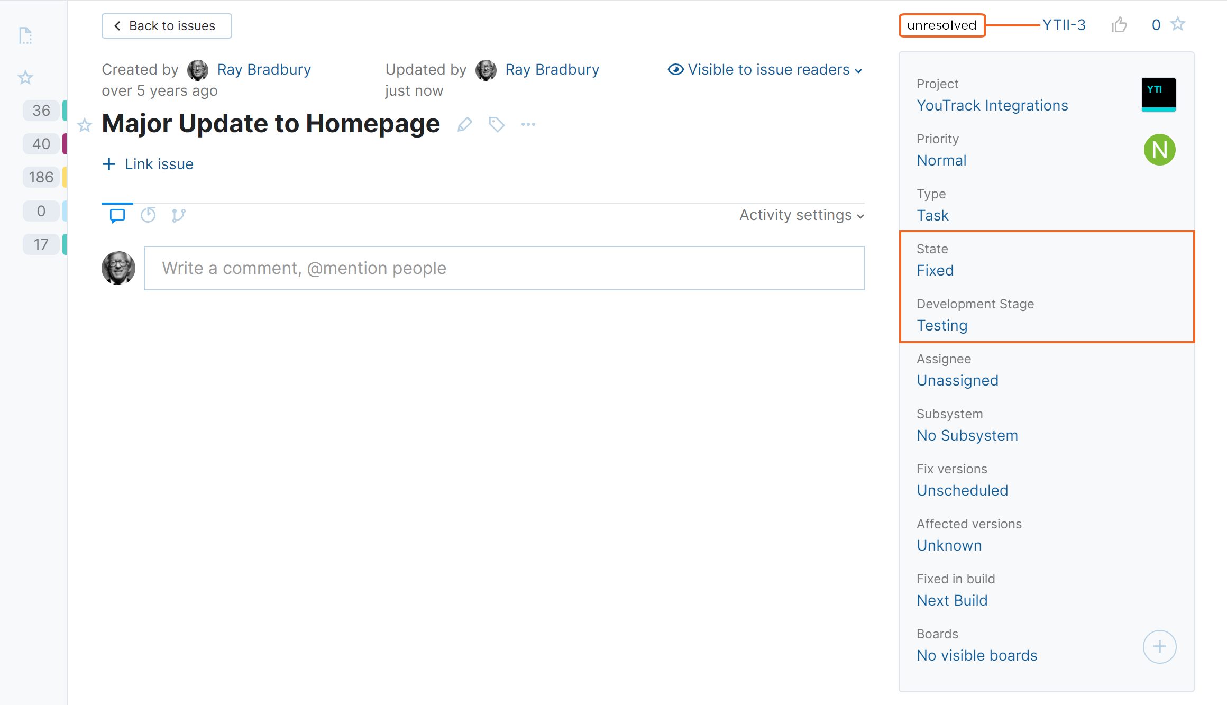Screen dimensions: 1227x705
Task: Click the Back to issues button
Action: 167,26
